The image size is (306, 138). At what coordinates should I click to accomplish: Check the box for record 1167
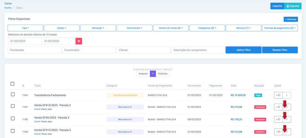click(13, 106)
